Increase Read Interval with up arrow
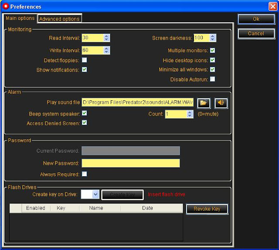This screenshot has width=279, height=250. click(x=106, y=36)
